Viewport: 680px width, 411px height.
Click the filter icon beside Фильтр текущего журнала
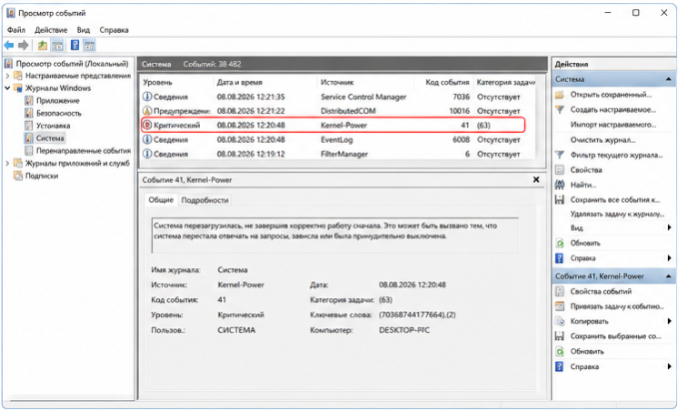tap(560, 155)
